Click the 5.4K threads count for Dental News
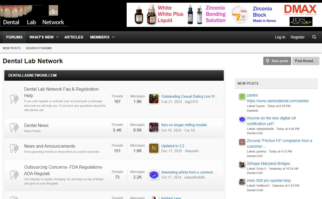Screen dimensions: 322x199 [117, 130]
